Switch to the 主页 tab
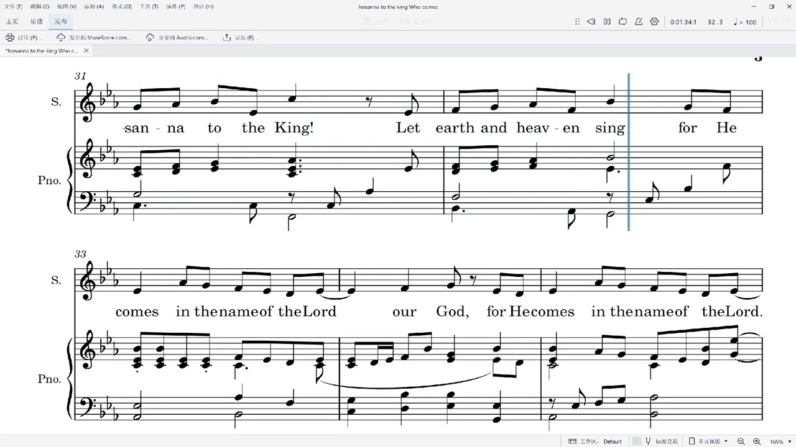Screen dimensions: 796x447 [x=12, y=22]
